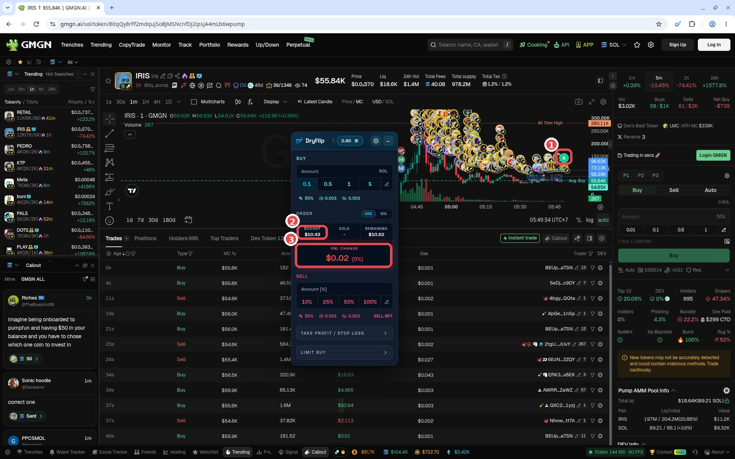Open the date range calendar icon
The height and width of the screenshot is (459, 735).
(188, 220)
